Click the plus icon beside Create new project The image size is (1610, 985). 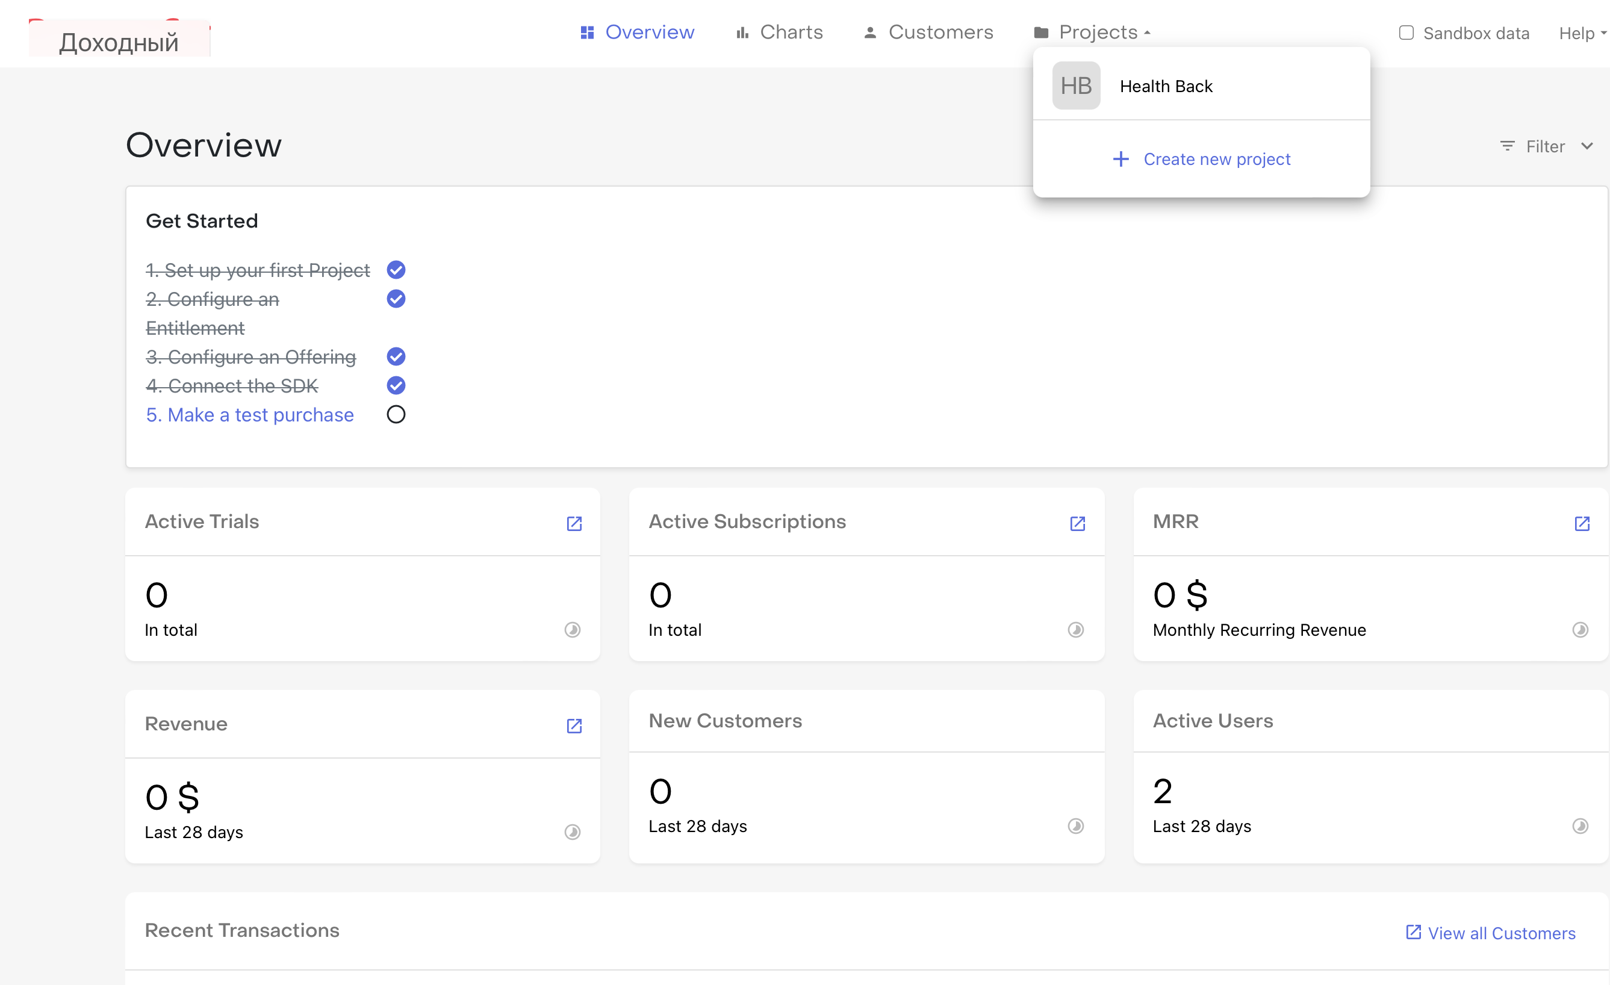[1120, 159]
